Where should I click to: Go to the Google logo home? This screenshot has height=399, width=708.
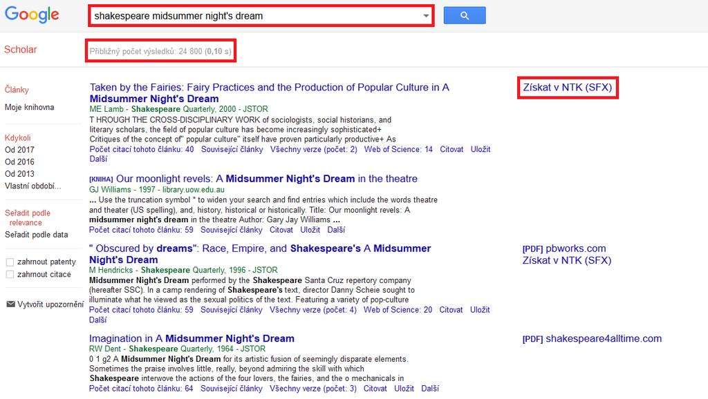tap(32, 15)
